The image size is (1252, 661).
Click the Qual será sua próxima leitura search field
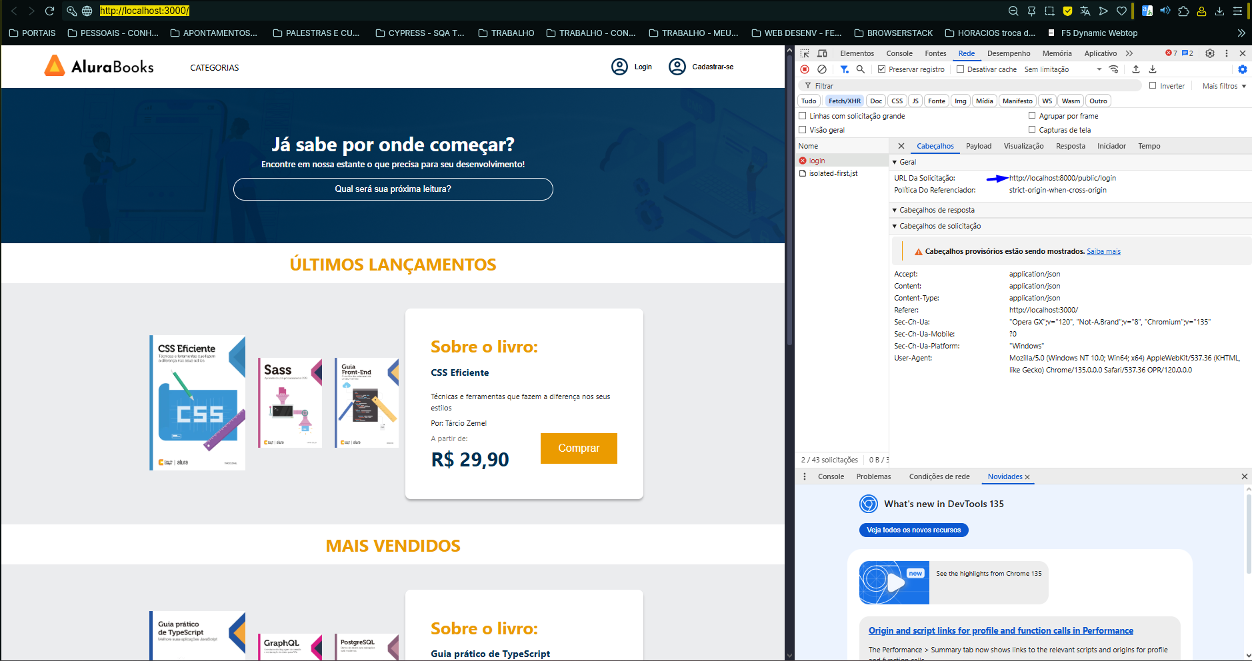pos(393,189)
